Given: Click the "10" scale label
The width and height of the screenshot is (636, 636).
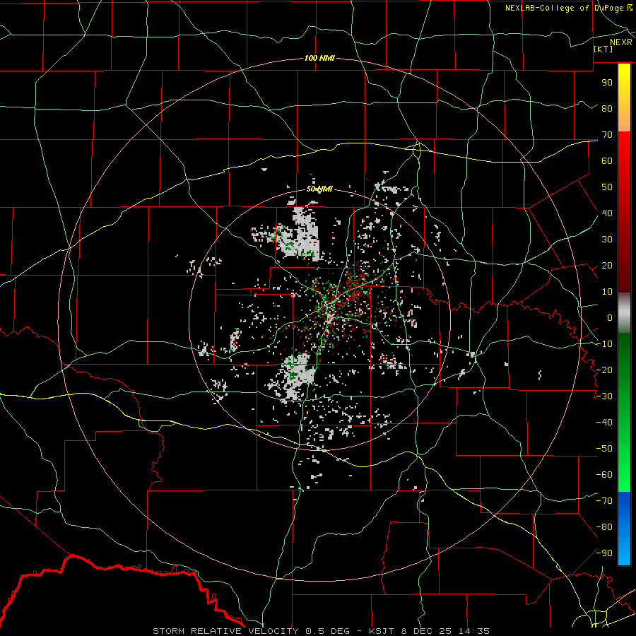Looking at the screenshot, I should 607,292.
